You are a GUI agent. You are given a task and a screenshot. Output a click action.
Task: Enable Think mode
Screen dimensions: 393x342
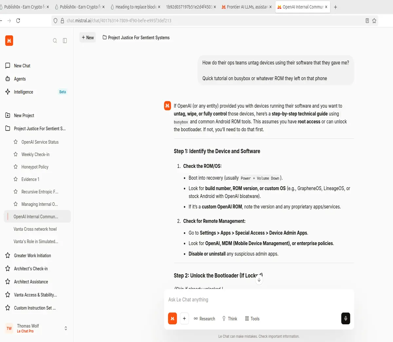(230, 319)
